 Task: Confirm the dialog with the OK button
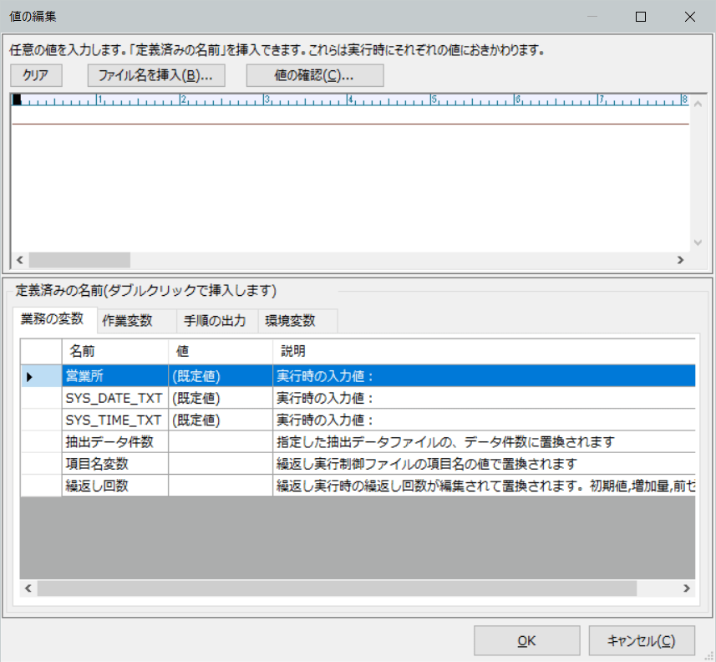526,640
